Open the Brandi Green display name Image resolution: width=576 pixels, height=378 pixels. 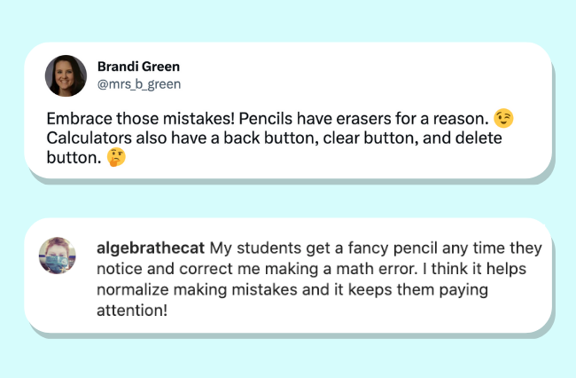click(x=137, y=68)
